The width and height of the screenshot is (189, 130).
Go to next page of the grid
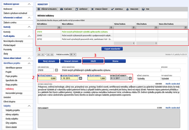point(48,54)
